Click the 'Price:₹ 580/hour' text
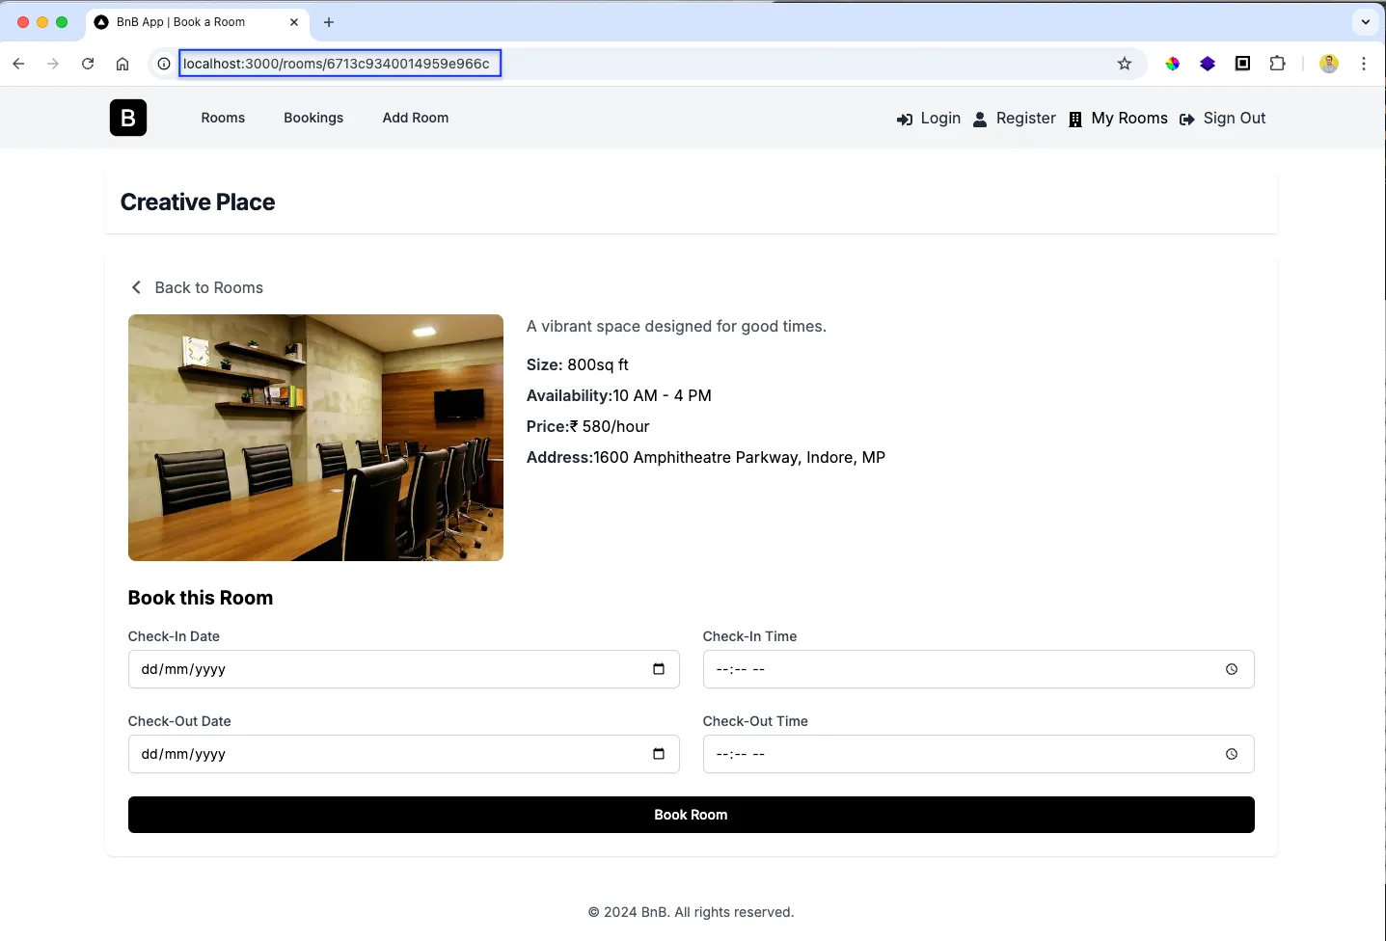The image size is (1386, 941). tap(588, 426)
